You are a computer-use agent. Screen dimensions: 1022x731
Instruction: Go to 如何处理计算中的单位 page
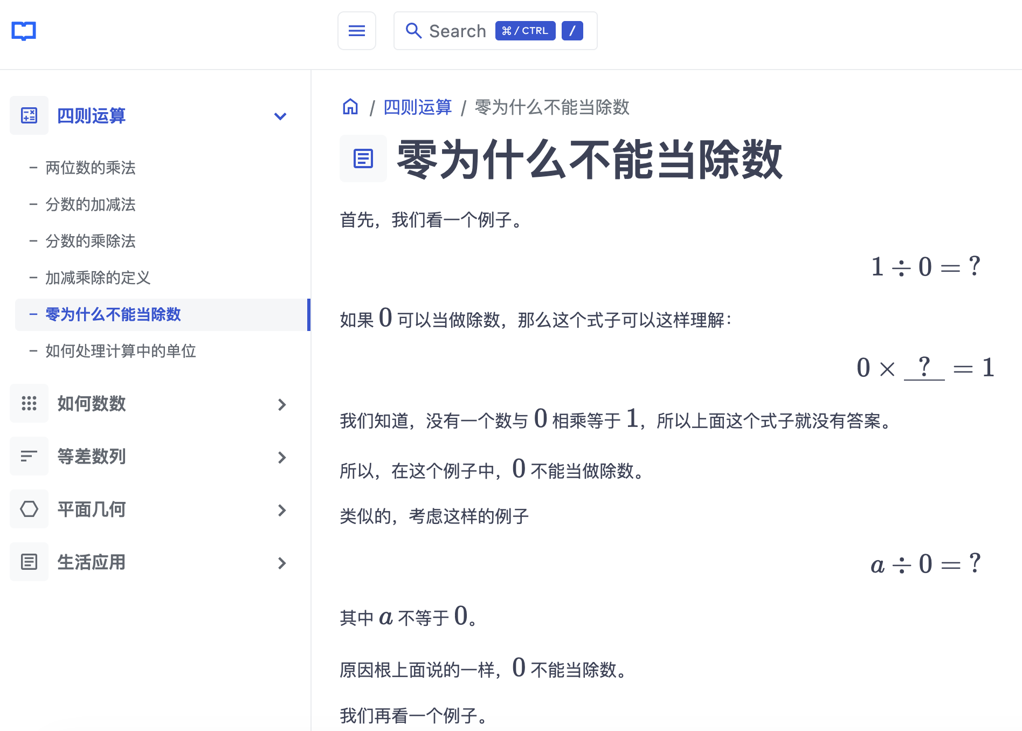point(120,351)
